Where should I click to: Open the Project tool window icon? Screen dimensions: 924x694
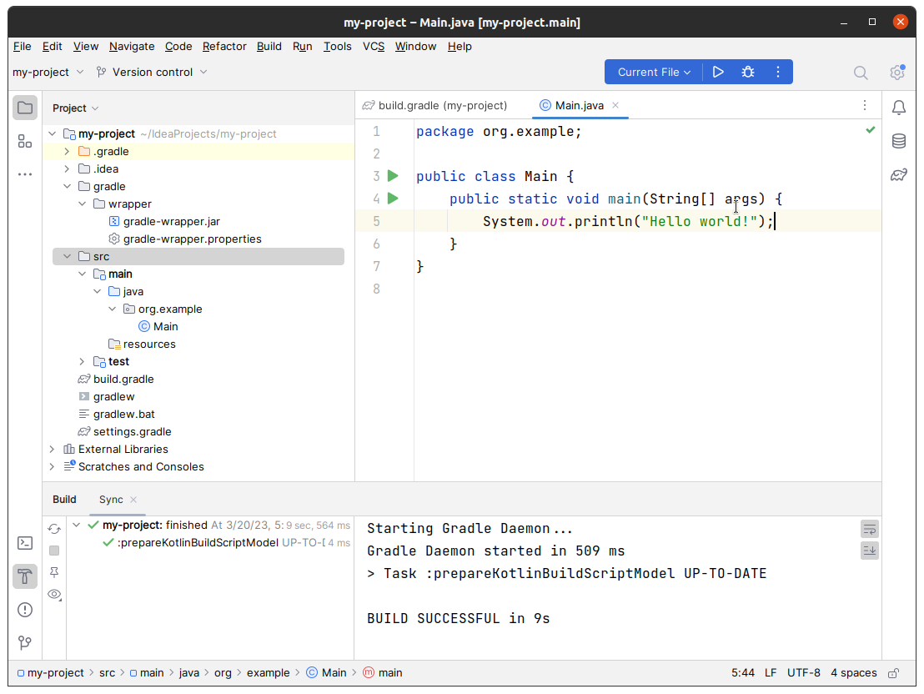pyautogui.click(x=25, y=108)
